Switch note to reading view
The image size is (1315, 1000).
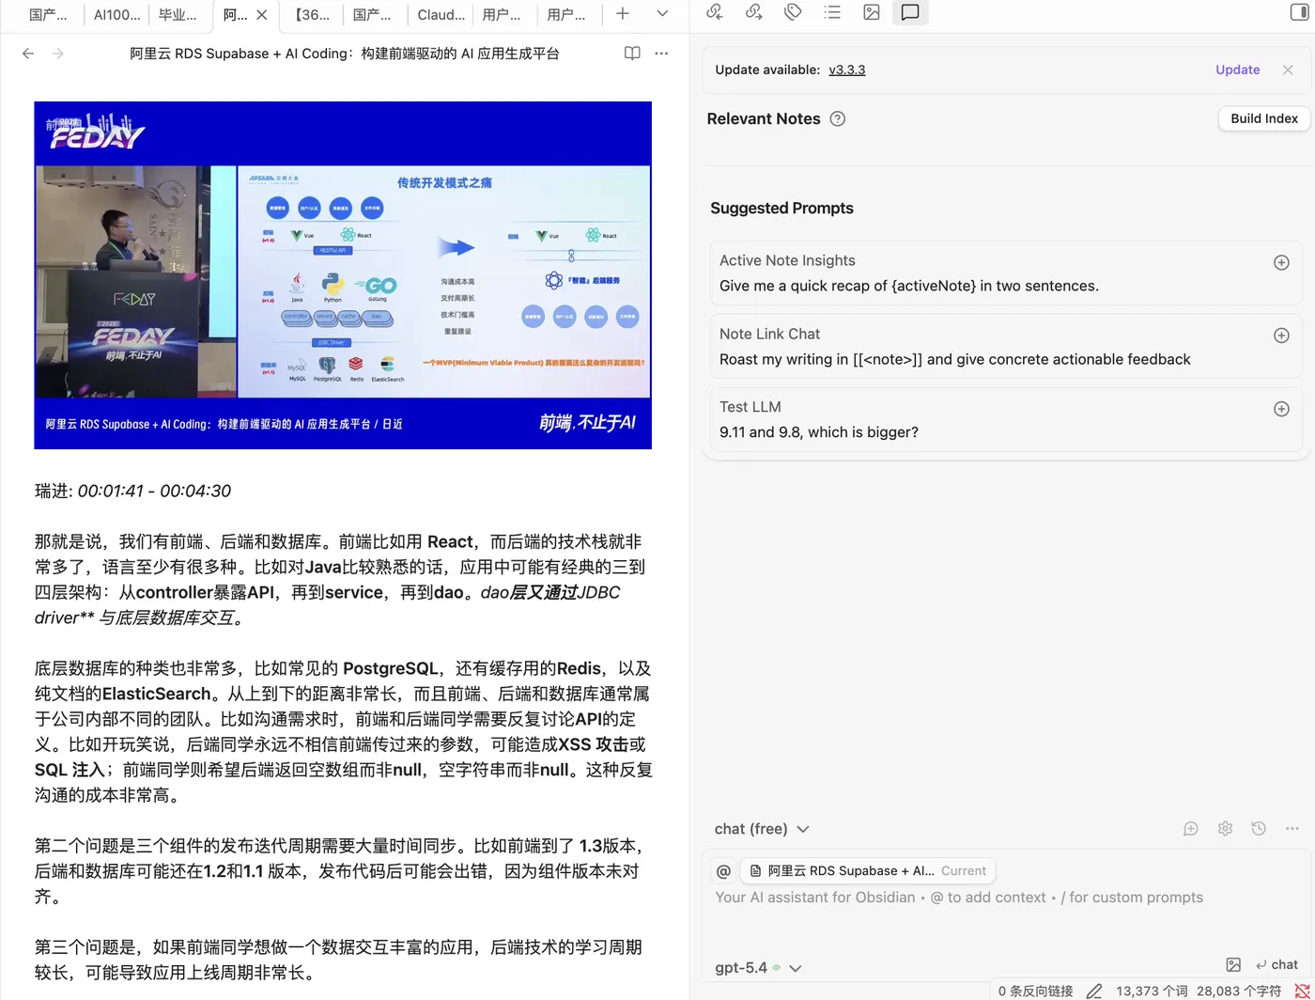point(632,54)
